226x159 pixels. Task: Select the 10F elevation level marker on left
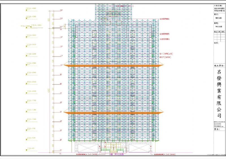pos(30,63)
